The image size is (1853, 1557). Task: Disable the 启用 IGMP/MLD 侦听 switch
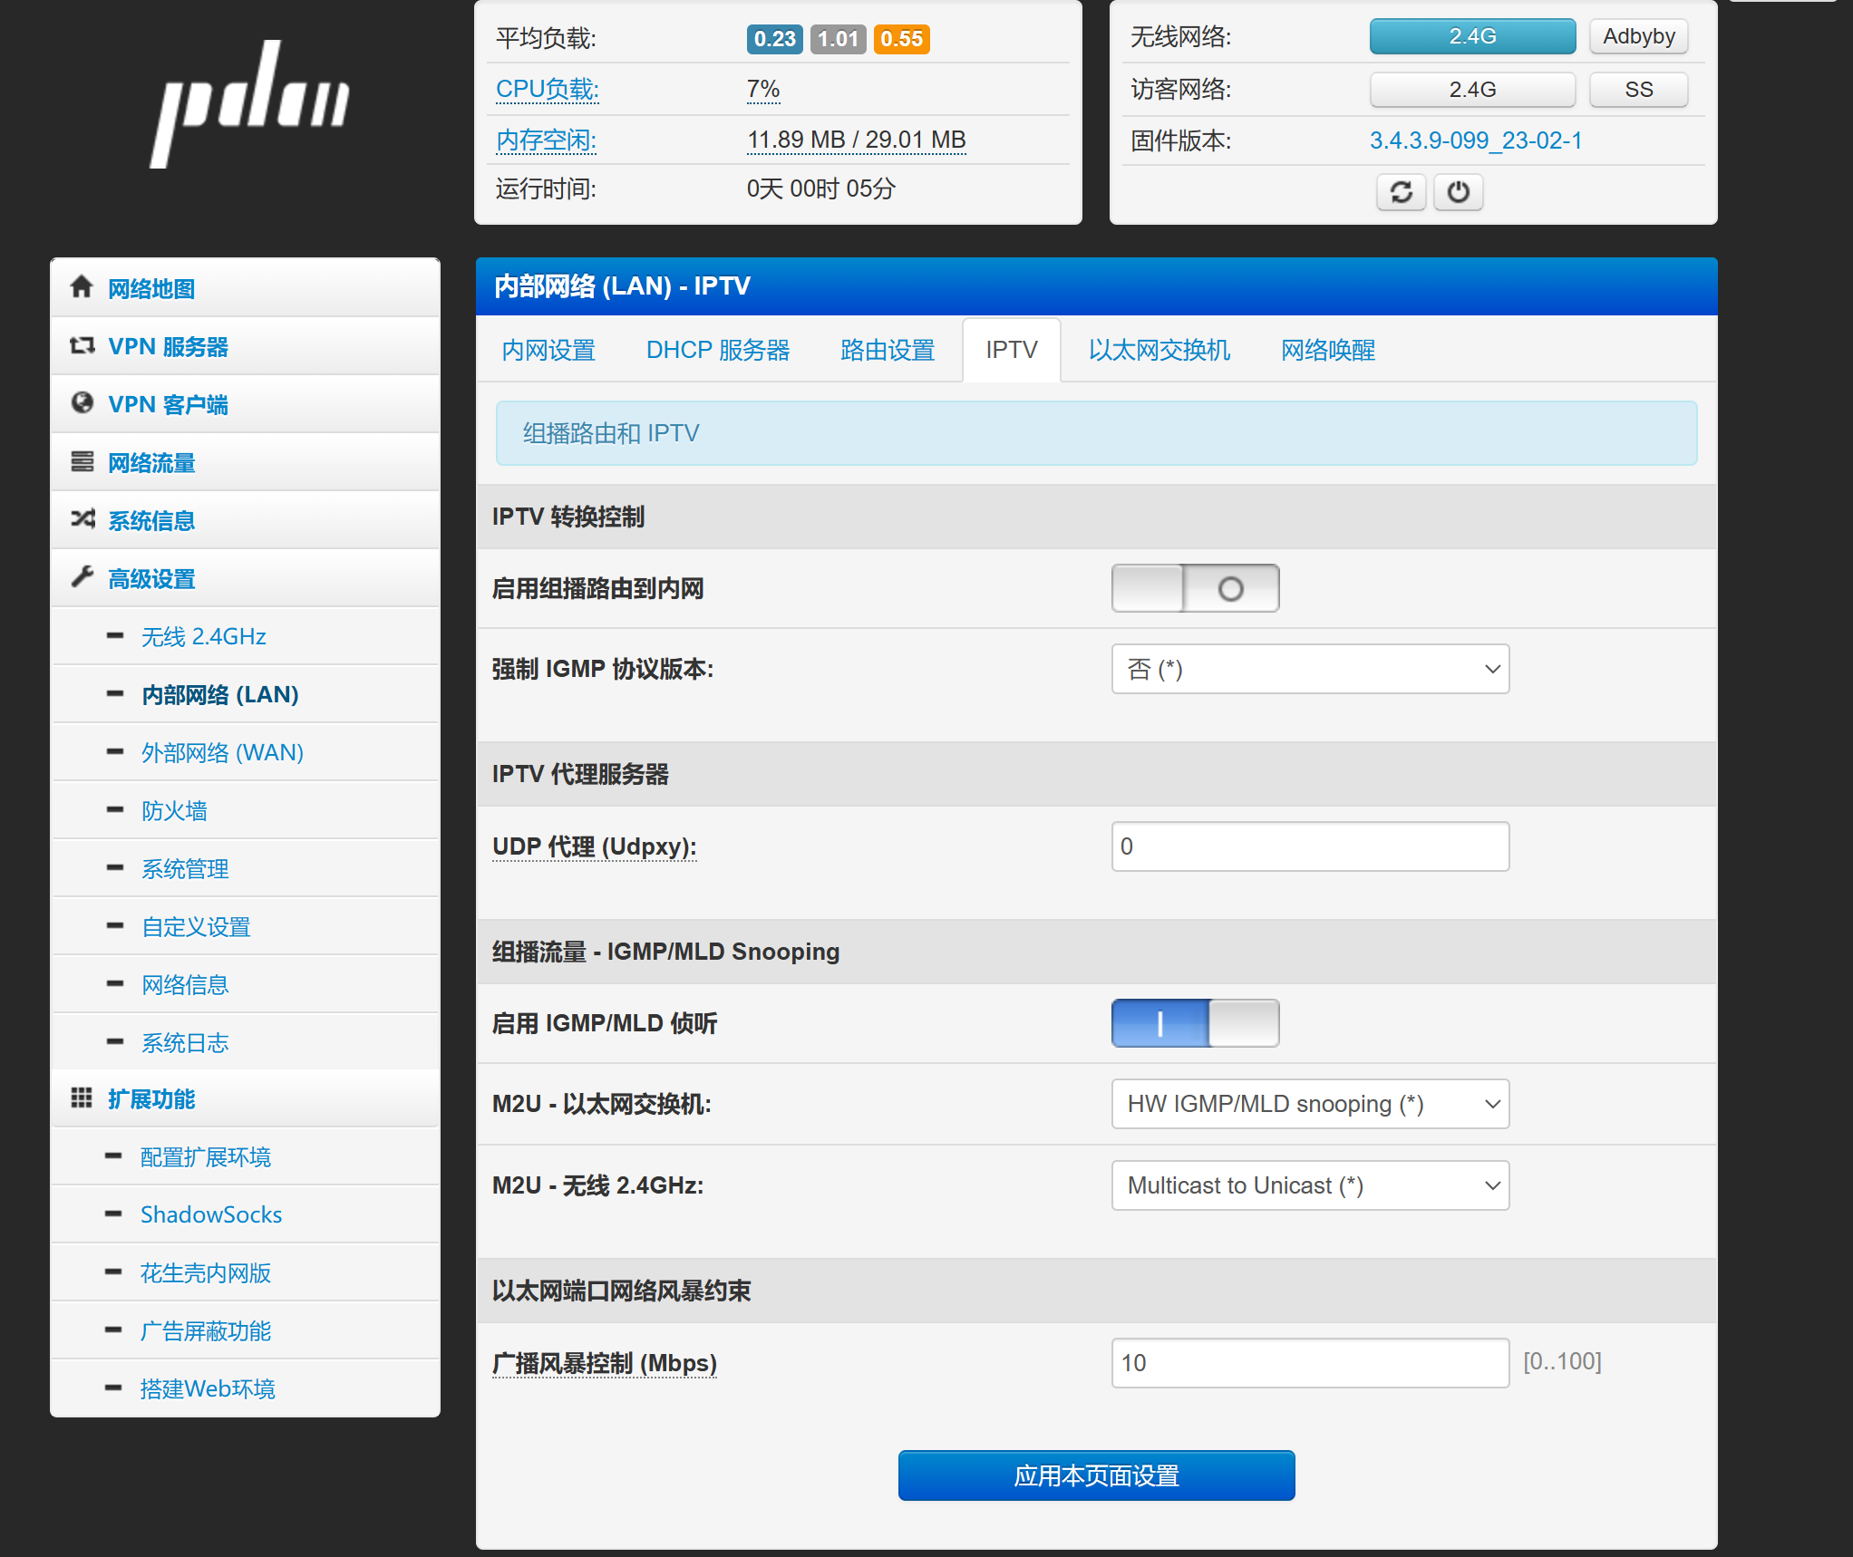click(1195, 1023)
